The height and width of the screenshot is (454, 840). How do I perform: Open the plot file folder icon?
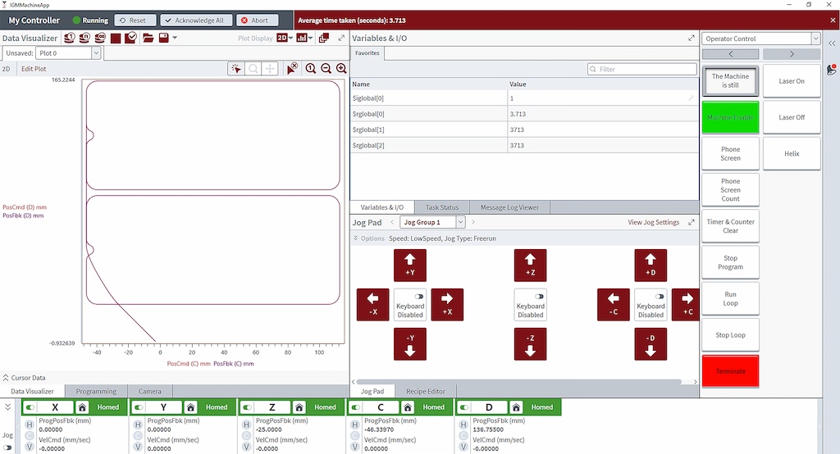click(x=148, y=38)
